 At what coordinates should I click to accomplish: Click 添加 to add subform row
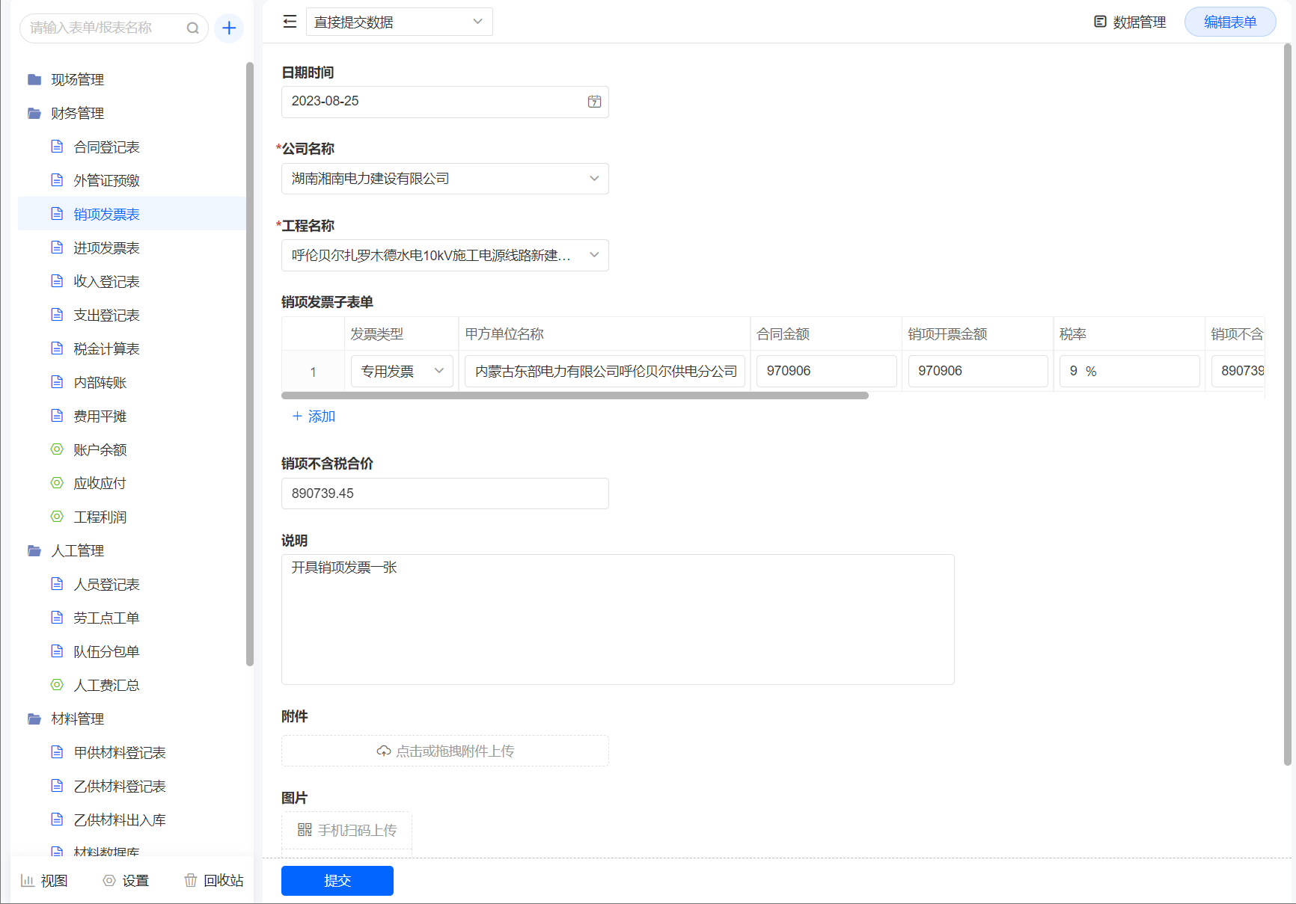pyautogui.click(x=314, y=416)
